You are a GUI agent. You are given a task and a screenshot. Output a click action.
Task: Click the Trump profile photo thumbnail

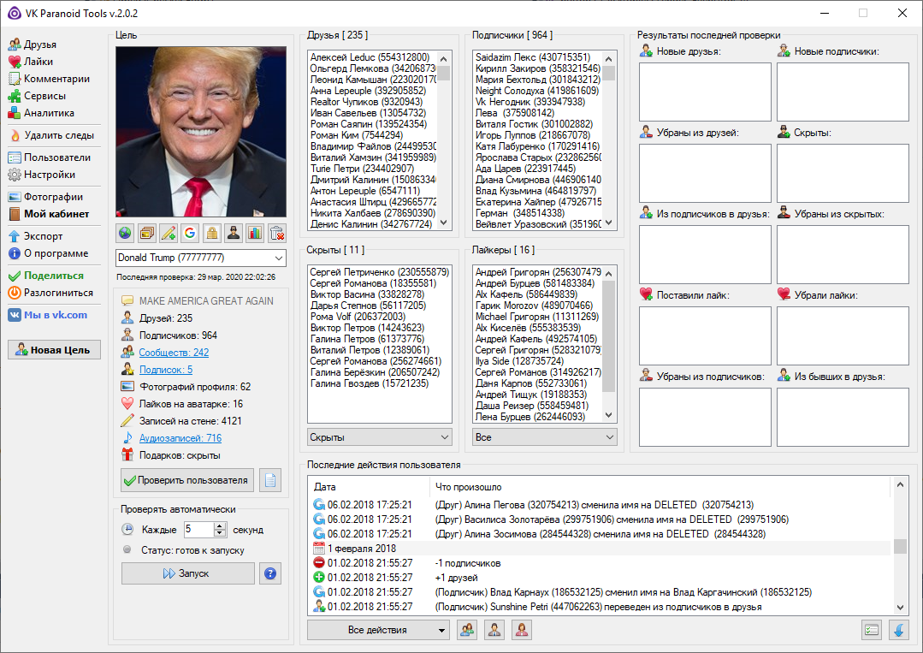(x=201, y=132)
